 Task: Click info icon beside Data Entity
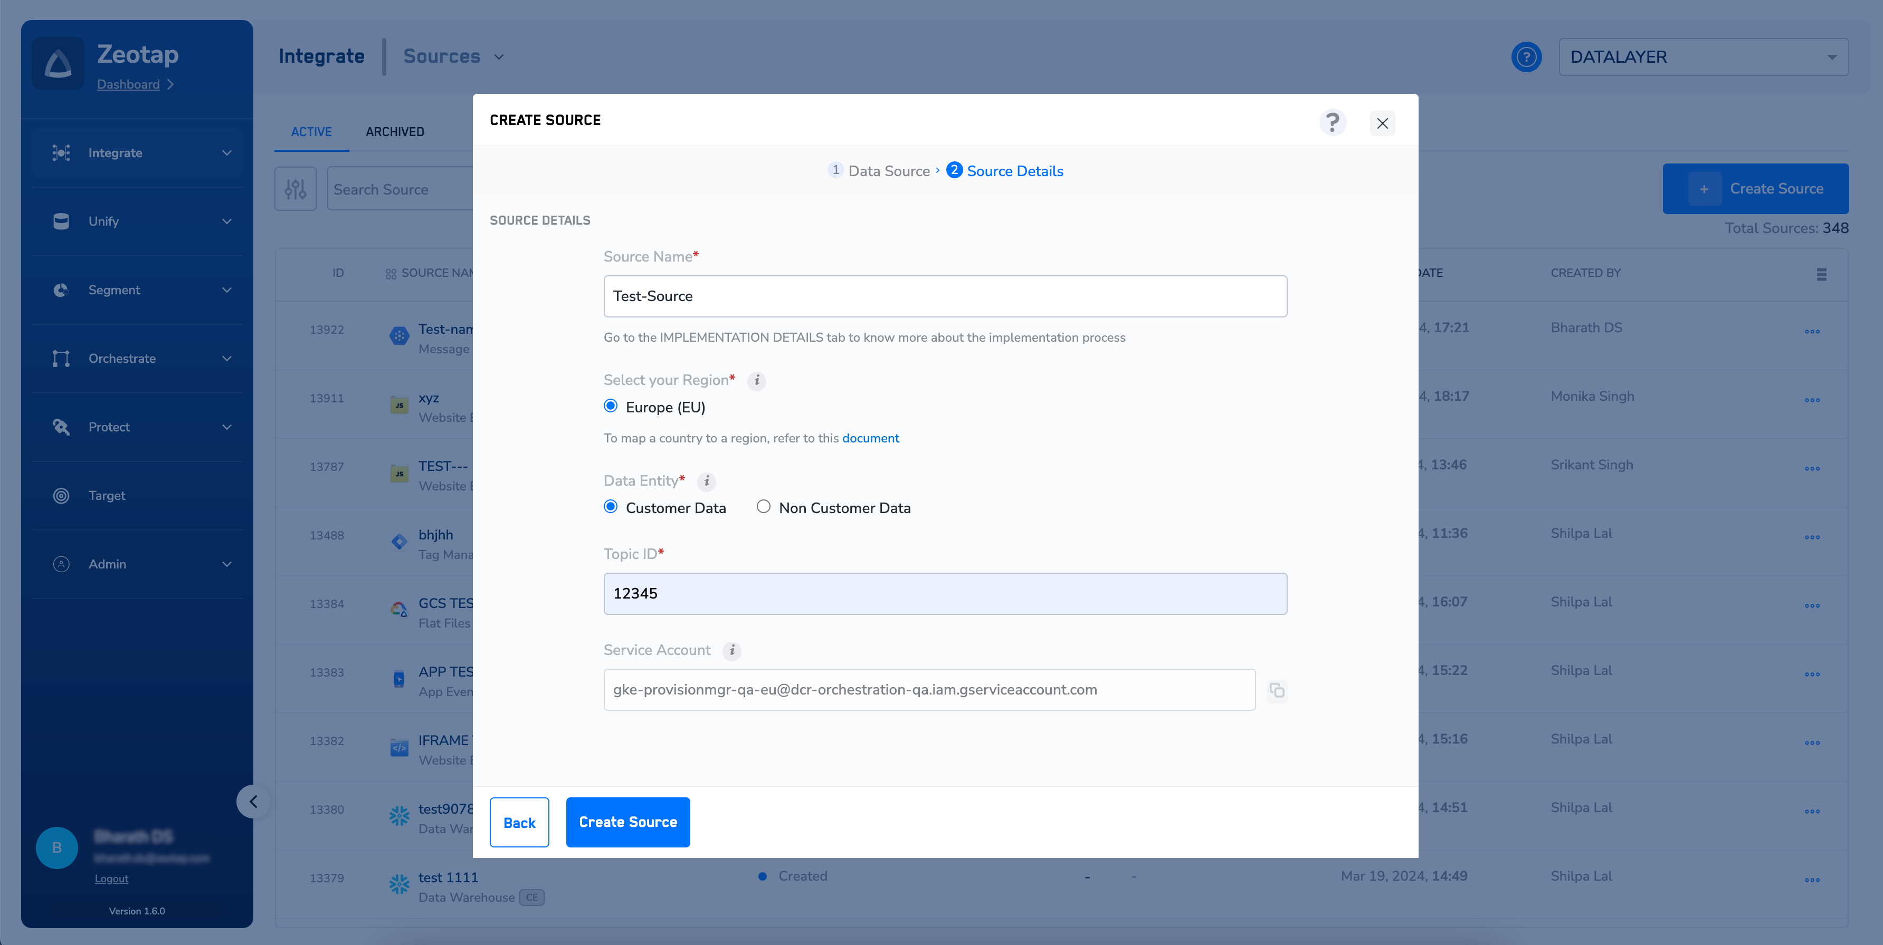pyautogui.click(x=706, y=481)
